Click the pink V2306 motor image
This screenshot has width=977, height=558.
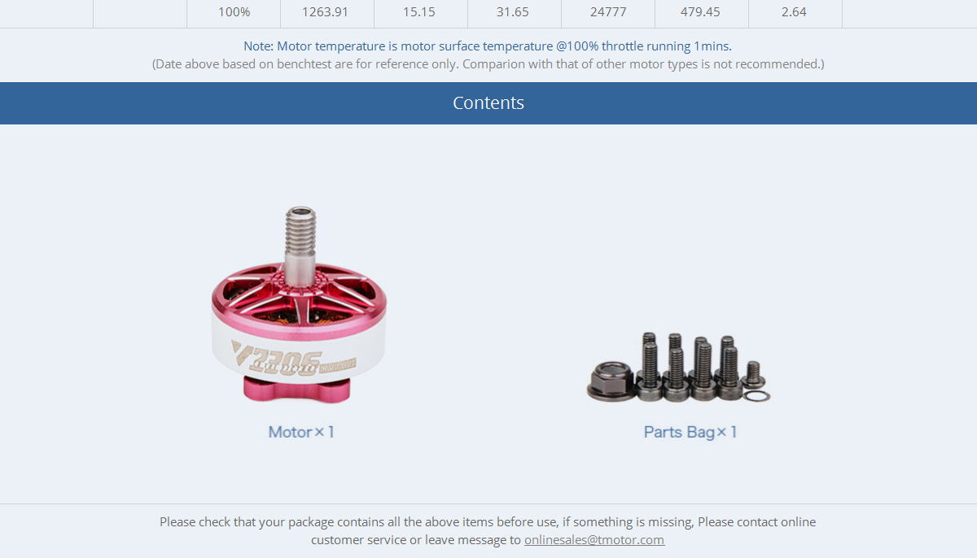click(x=300, y=304)
